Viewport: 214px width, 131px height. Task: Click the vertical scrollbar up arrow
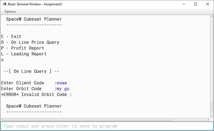click(x=212, y=17)
